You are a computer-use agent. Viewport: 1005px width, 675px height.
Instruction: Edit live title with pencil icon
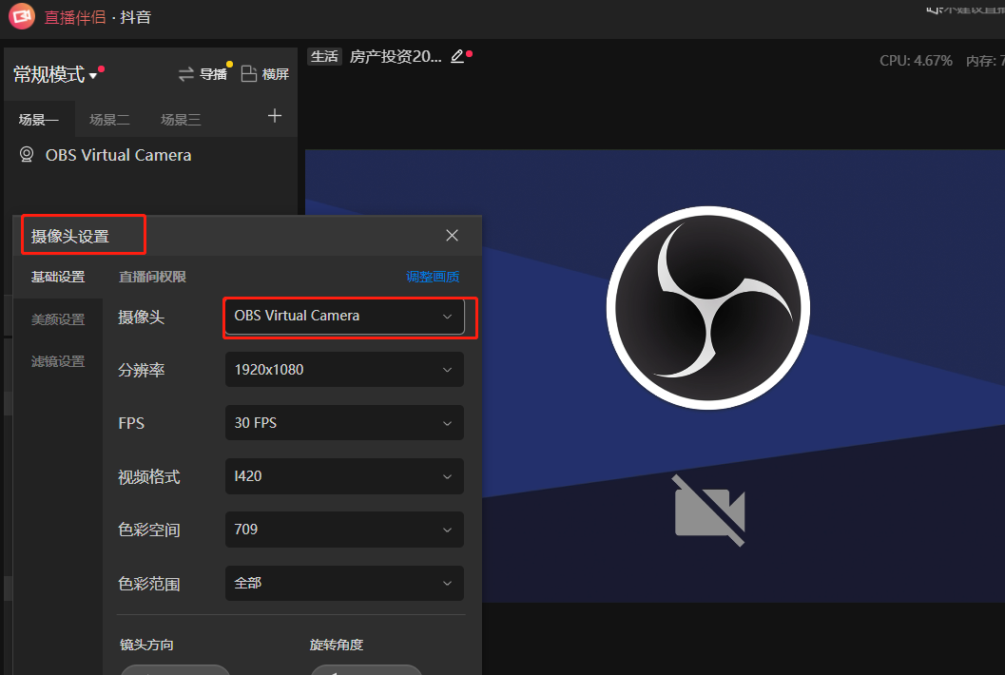tap(457, 56)
